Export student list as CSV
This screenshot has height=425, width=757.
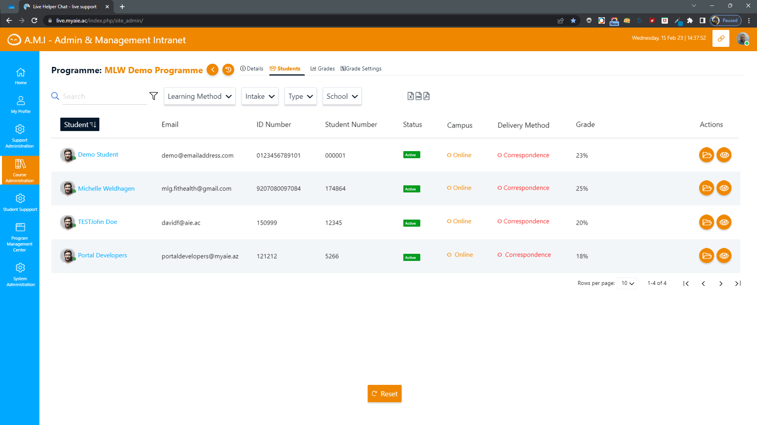coord(418,96)
